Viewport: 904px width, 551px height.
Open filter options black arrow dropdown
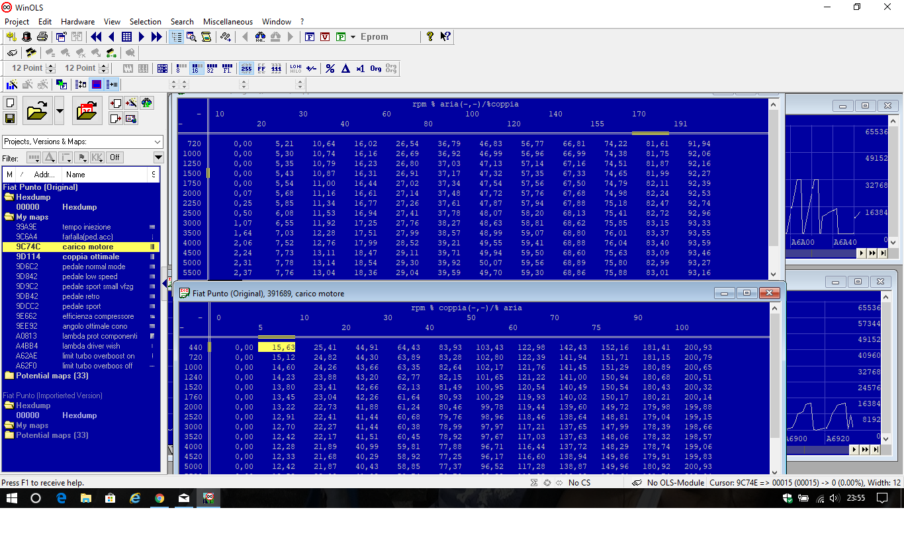[158, 157]
